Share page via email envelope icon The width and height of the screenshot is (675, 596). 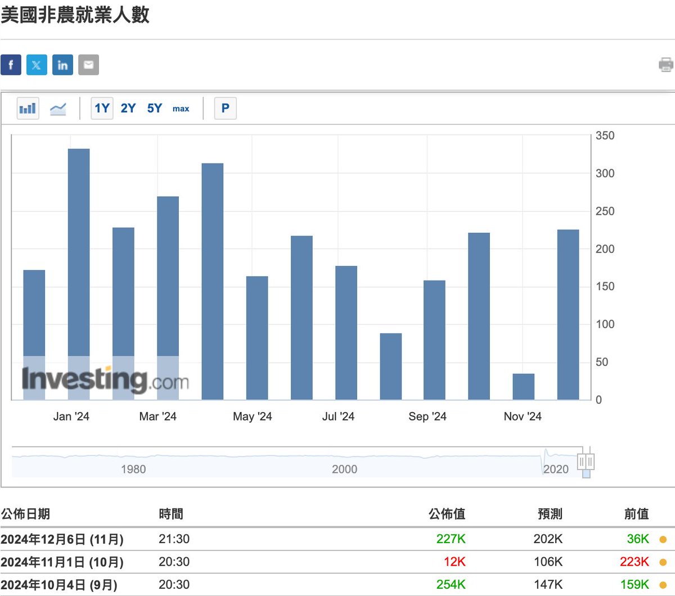point(88,65)
